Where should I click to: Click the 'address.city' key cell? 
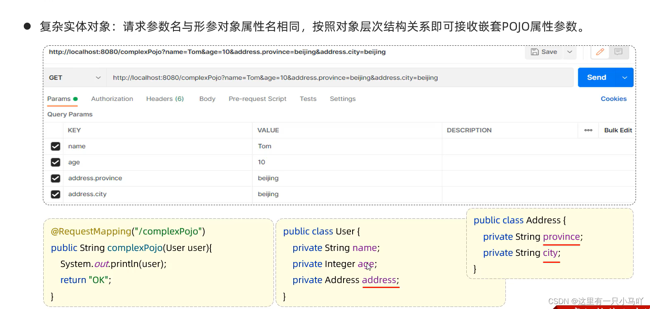158,194
